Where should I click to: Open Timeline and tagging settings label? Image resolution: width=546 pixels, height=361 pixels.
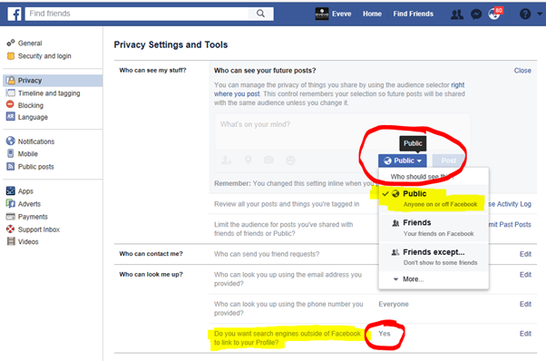tap(49, 93)
